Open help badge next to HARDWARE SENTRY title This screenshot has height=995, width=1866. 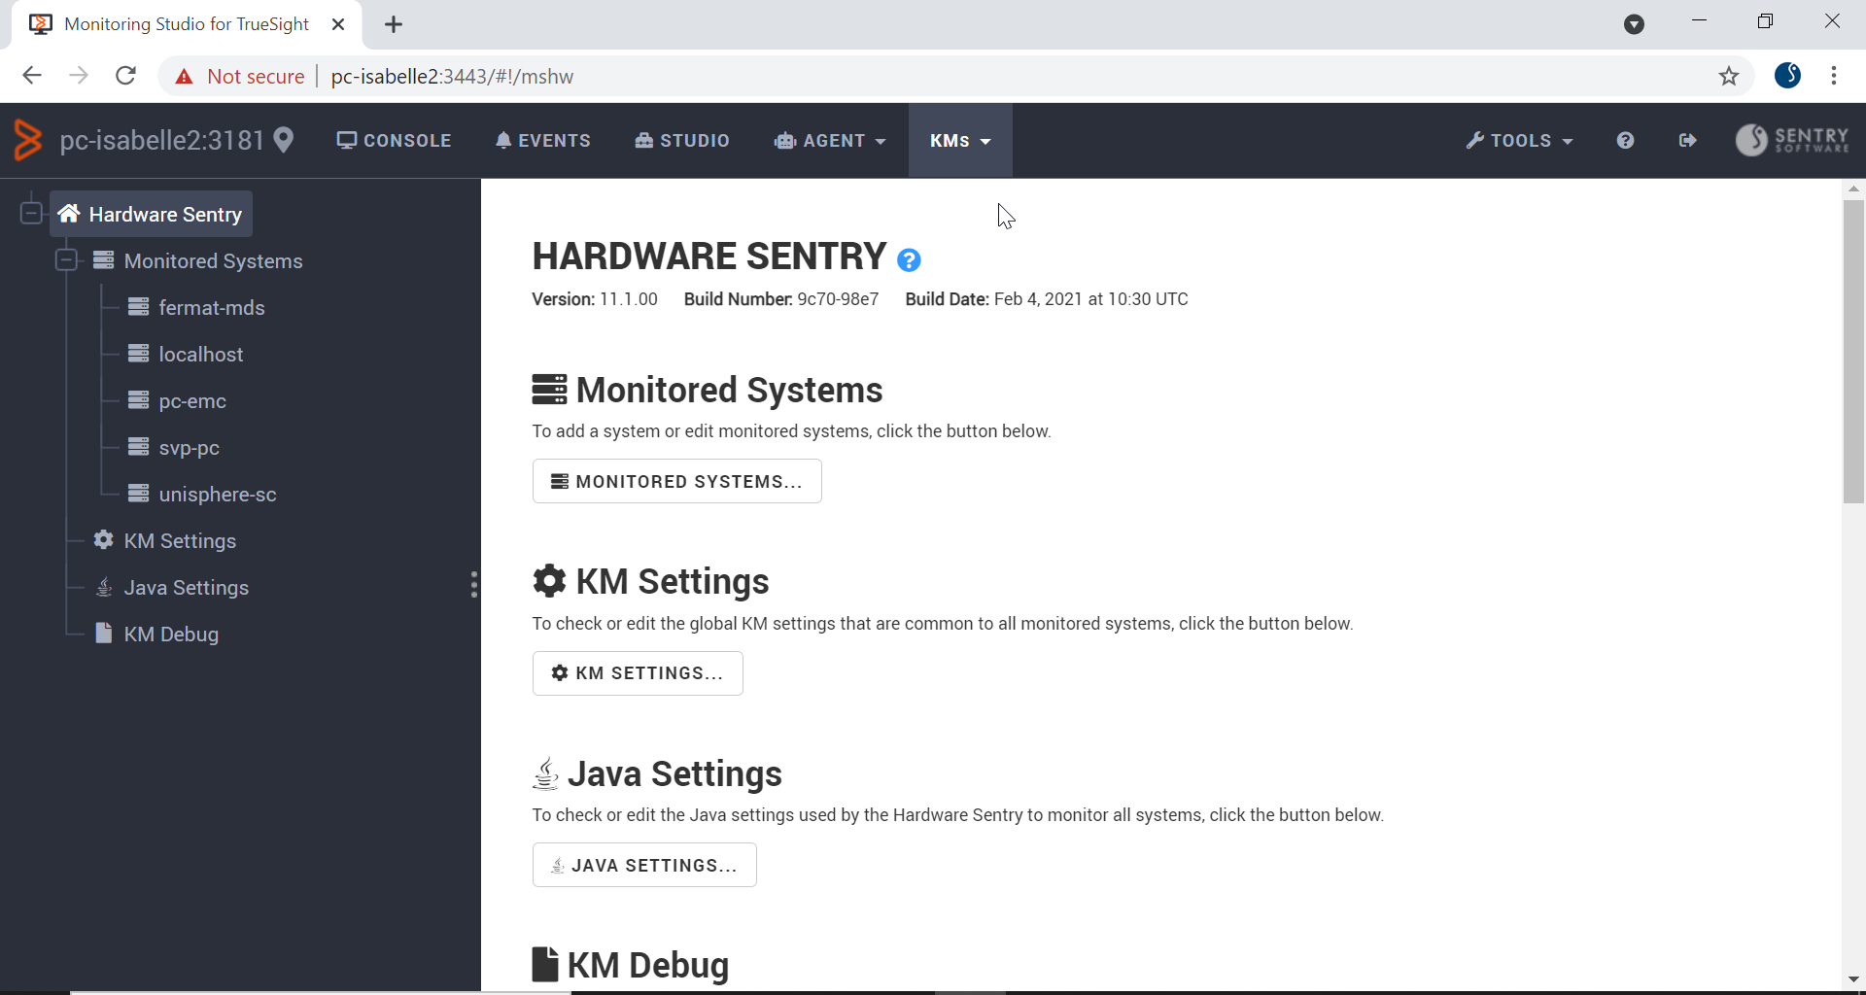[909, 259]
